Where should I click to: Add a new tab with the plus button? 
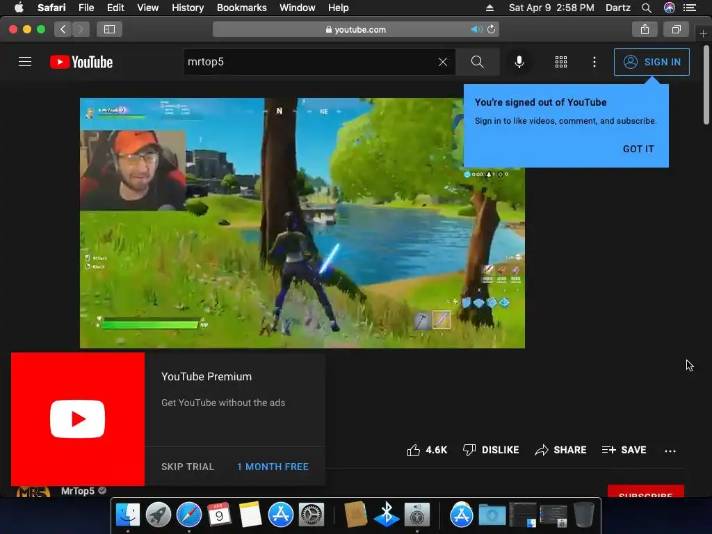click(703, 33)
